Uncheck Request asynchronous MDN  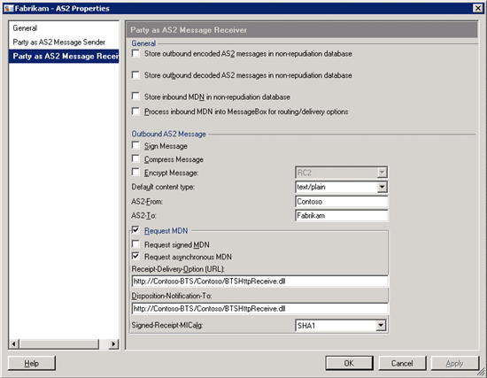pos(135,256)
